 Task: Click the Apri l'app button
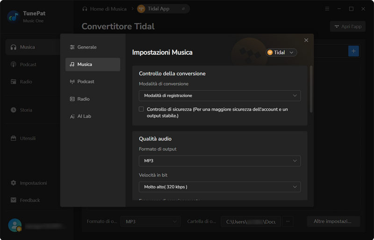pyautogui.click(x=348, y=27)
